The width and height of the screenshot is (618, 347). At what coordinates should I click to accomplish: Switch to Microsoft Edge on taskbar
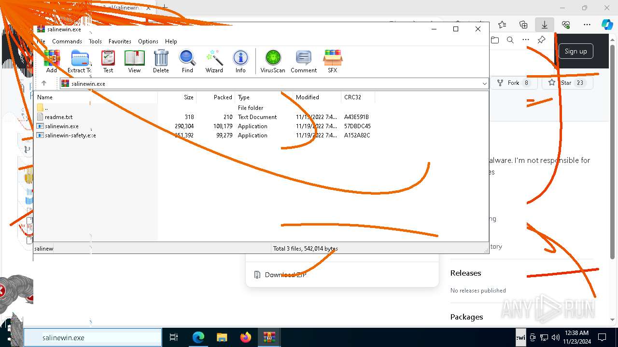(x=198, y=338)
